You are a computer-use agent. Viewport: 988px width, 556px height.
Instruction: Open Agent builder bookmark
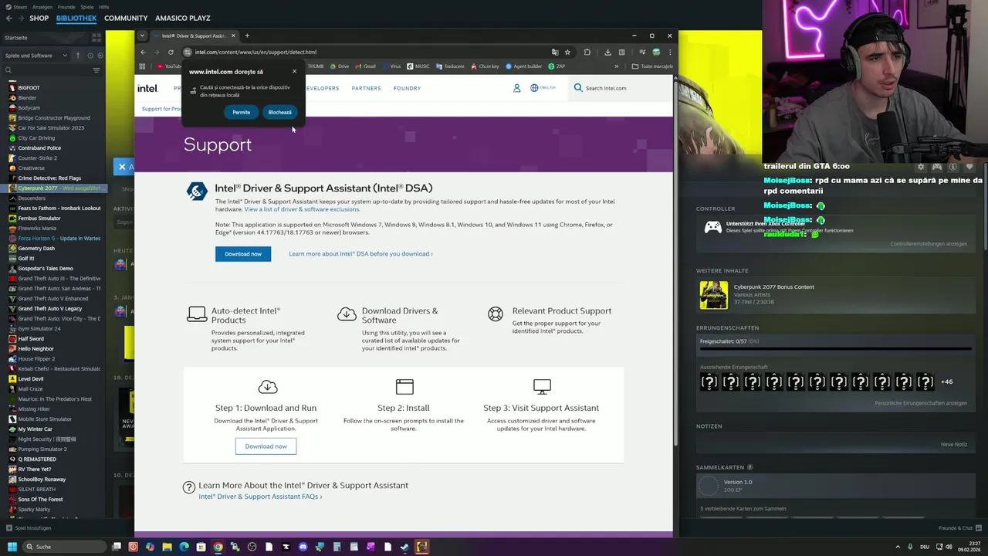coord(526,66)
